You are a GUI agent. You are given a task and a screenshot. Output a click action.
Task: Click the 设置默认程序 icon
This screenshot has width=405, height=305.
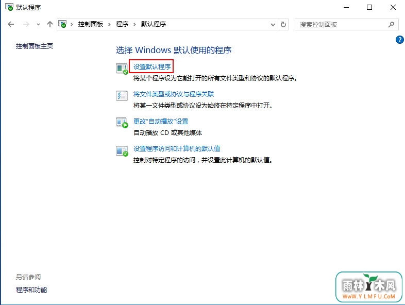(x=122, y=69)
